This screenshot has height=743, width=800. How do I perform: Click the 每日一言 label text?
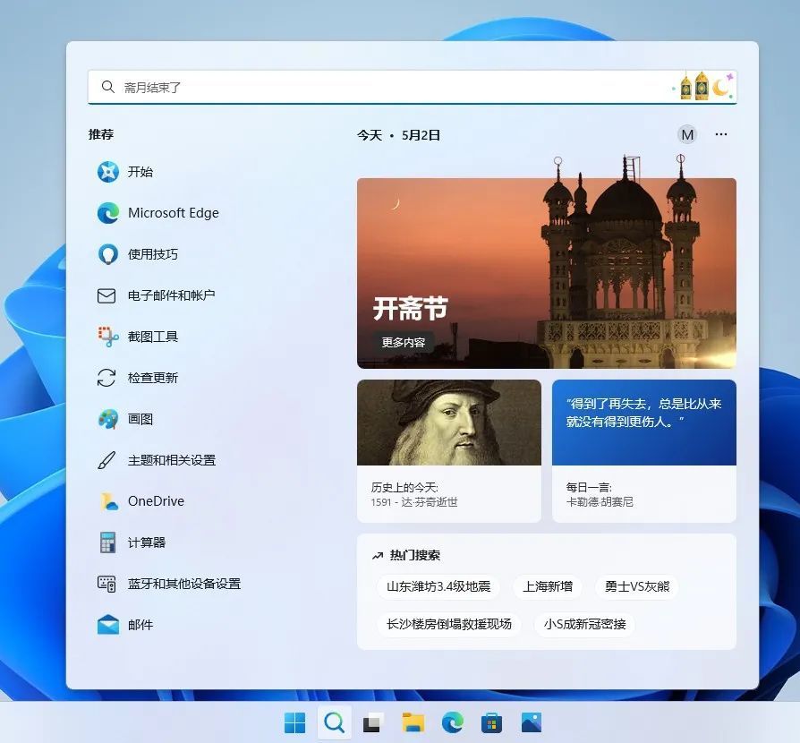589,487
